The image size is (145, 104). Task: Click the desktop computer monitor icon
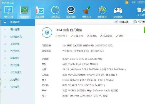pyautogui.click(x=47, y=33)
